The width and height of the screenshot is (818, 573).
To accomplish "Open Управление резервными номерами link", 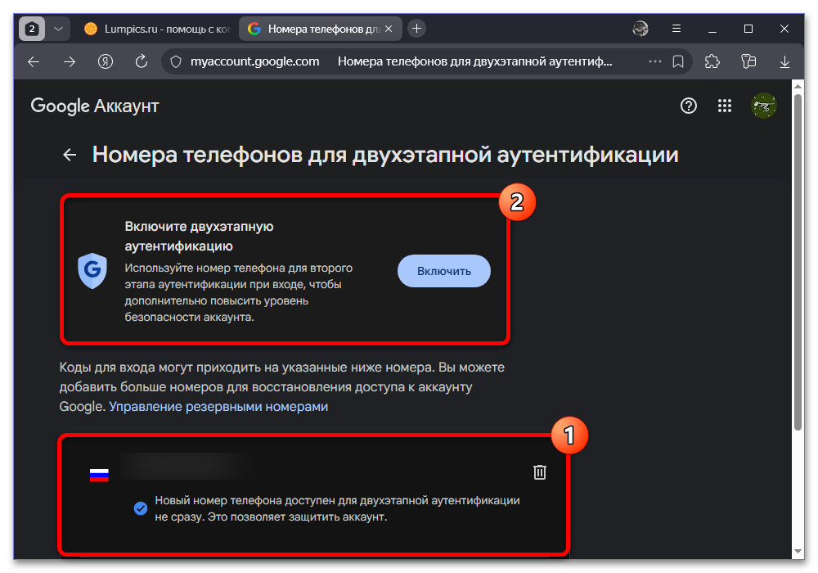I will 218,407.
